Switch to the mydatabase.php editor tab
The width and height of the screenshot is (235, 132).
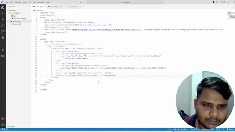point(56,7)
